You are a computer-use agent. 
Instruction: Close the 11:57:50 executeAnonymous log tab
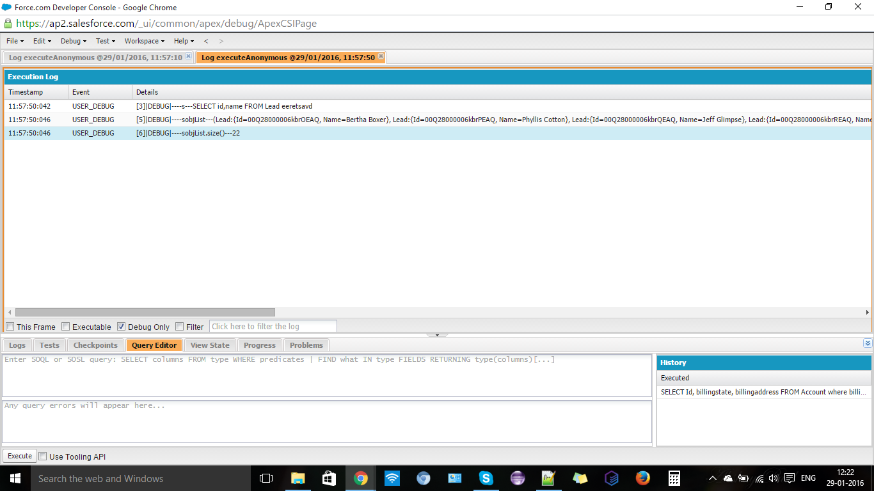tap(381, 56)
